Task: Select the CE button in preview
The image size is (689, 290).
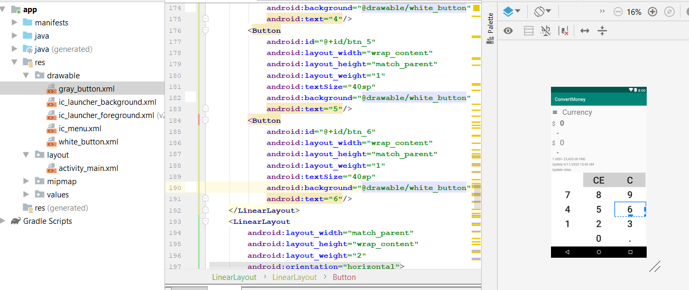Action: click(x=599, y=180)
